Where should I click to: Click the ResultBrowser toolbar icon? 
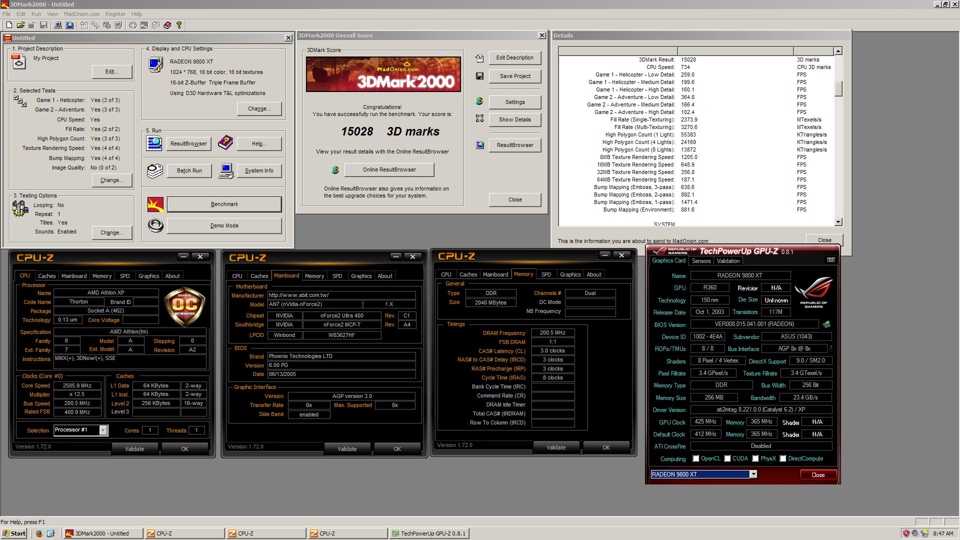pos(69,25)
